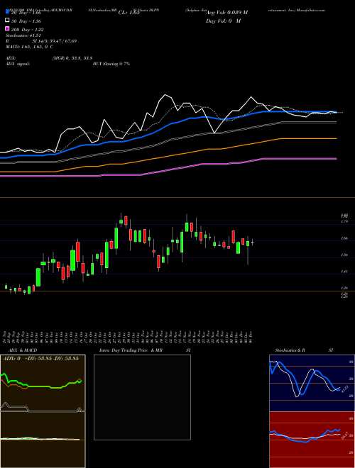Click the 1.54 price axis label
The width and height of the screenshot is (355, 468).
point(344,255)
